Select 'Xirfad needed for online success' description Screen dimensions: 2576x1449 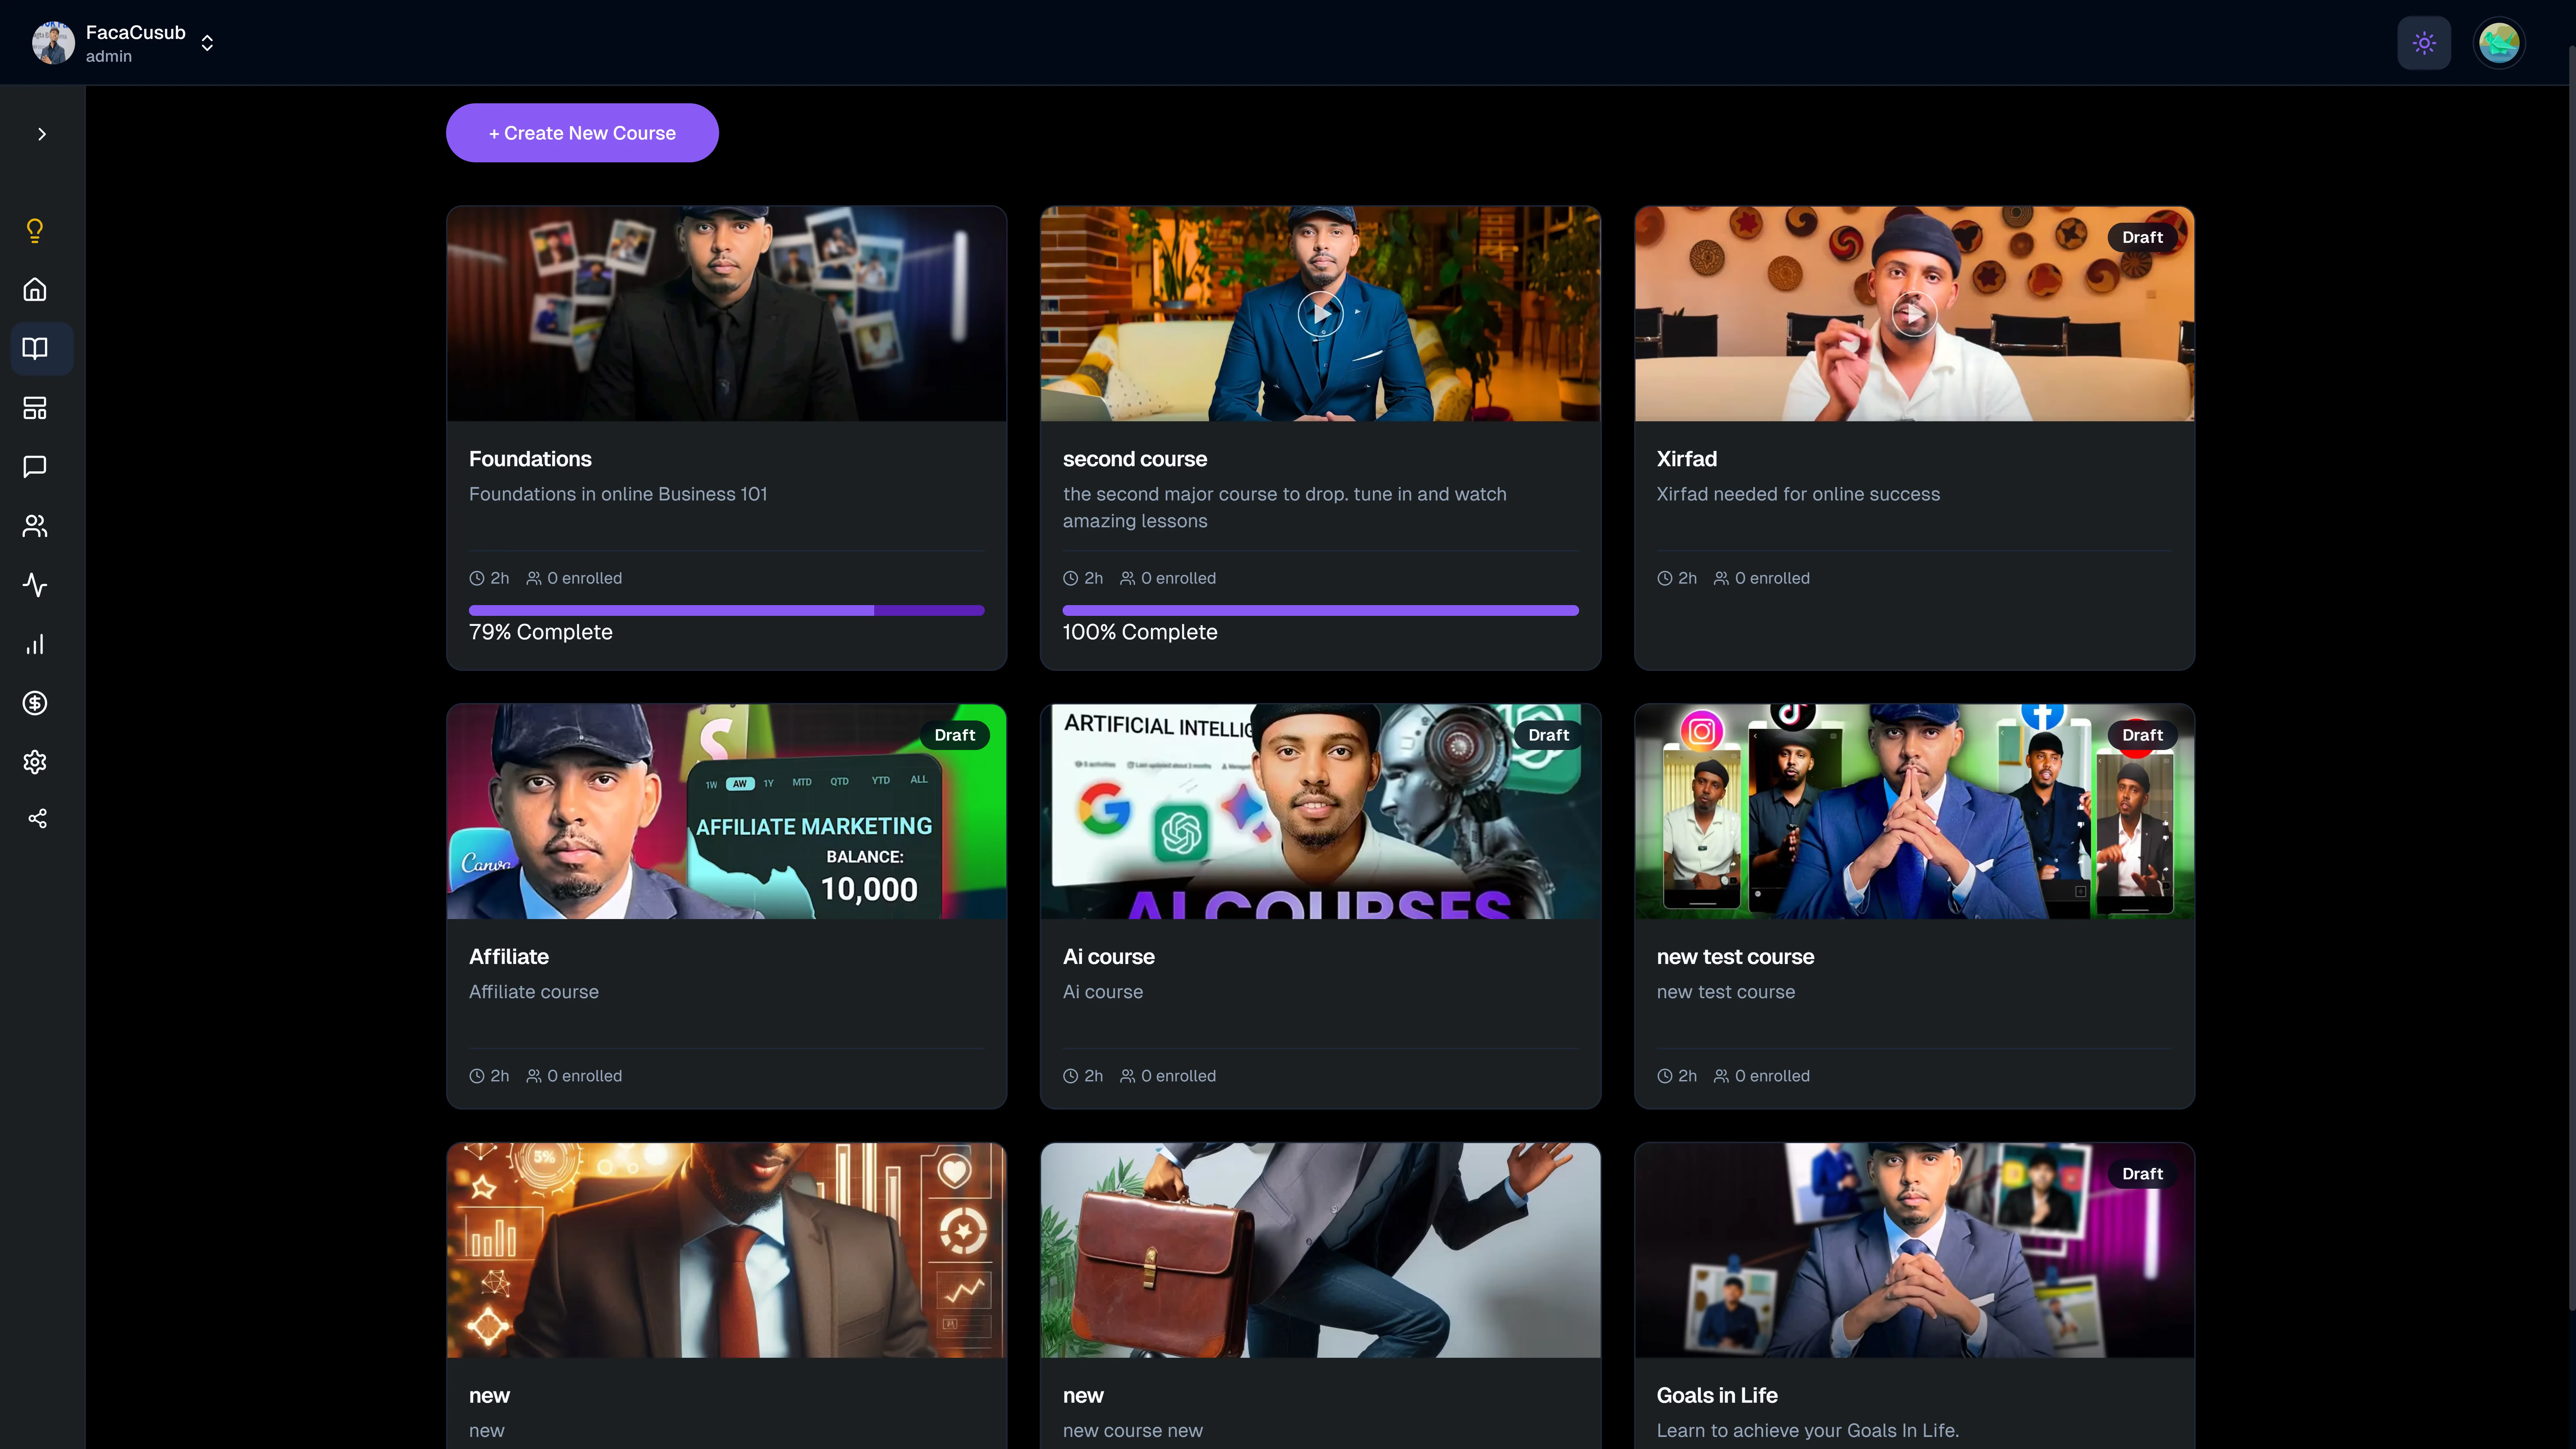coord(1797,494)
